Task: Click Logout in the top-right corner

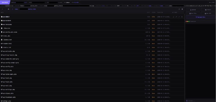Action: pos(212,2)
